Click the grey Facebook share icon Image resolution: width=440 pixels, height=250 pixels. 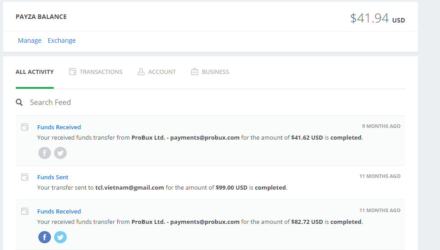[x=45, y=153]
